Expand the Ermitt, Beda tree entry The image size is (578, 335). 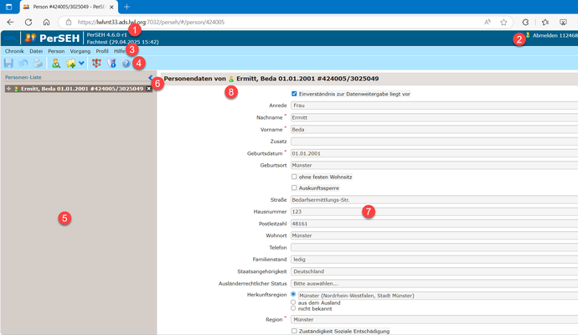8,88
